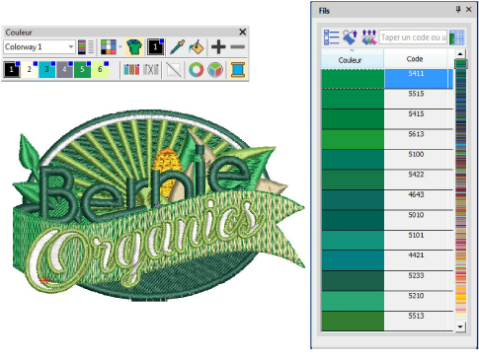The height and width of the screenshot is (362, 479).
Task: Pin the Fils docker panel
Action: tap(458, 9)
